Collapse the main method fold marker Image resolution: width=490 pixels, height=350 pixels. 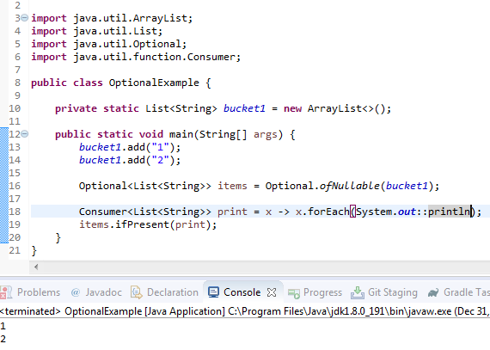click(25, 134)
